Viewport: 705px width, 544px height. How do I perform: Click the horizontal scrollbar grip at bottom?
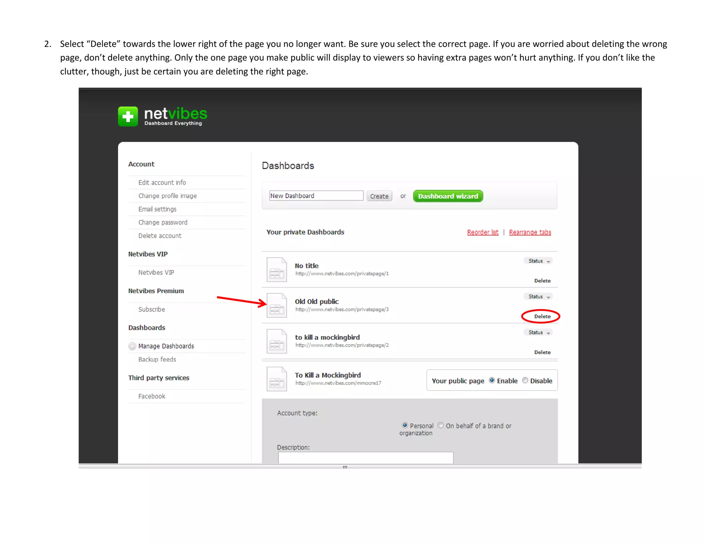point(345,467)
